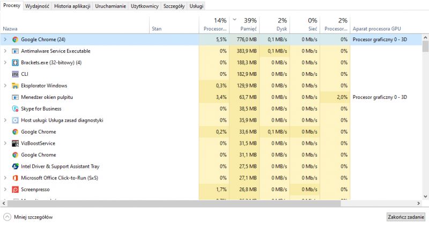Click Intel Driver & Support Assistant icon
Screen dimensions: 429x227
pyautogui.click(x=15, y=166)
